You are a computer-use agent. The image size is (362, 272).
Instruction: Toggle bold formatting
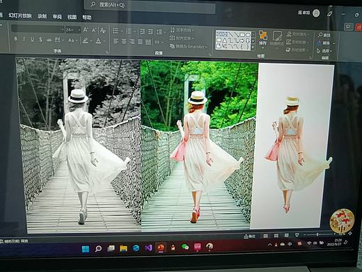(15, 39)
